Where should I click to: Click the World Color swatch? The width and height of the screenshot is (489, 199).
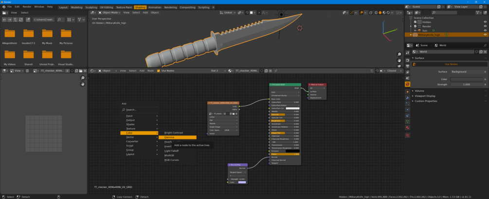pyautogui.click(x=467, y=79)
